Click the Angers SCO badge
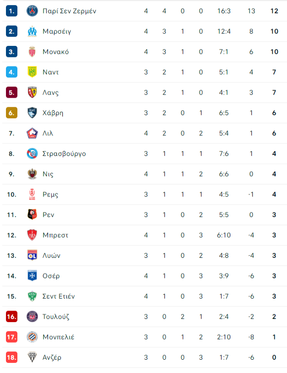287x373 pixels. [32, 357]
